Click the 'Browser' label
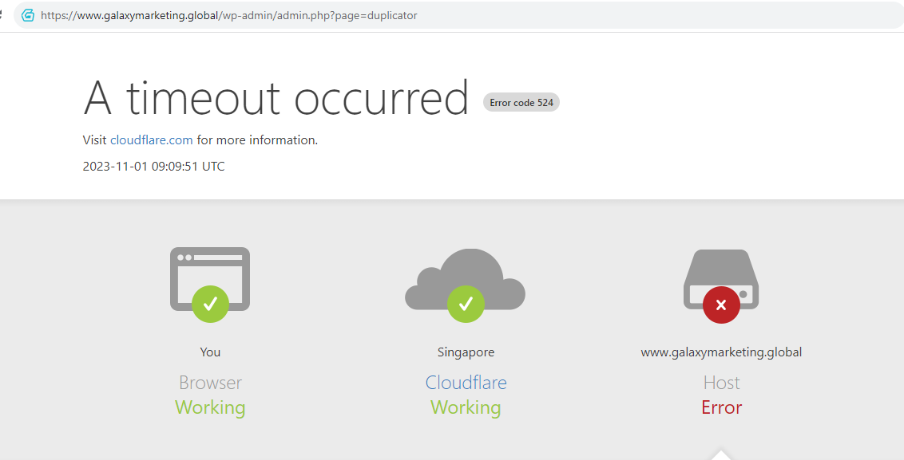904x460 pixels. pyautogui.click(x=211, y=383)
